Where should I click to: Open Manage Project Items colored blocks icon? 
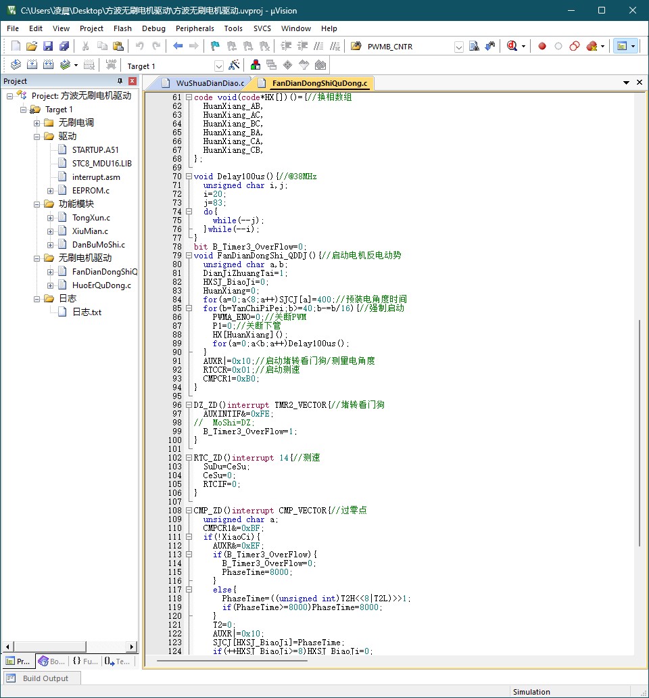[x=256, y=65]
